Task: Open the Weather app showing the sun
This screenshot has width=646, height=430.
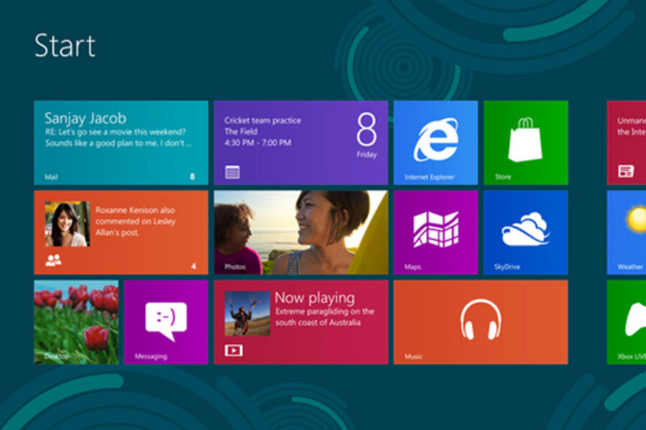Action: coord(632,229)
